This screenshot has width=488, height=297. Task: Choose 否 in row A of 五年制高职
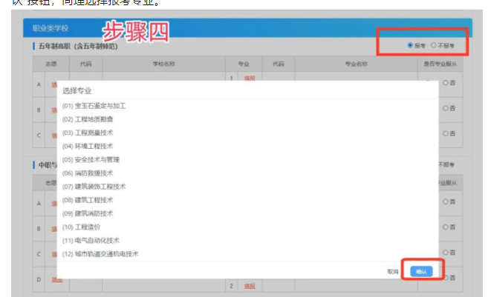coord(446,82)
